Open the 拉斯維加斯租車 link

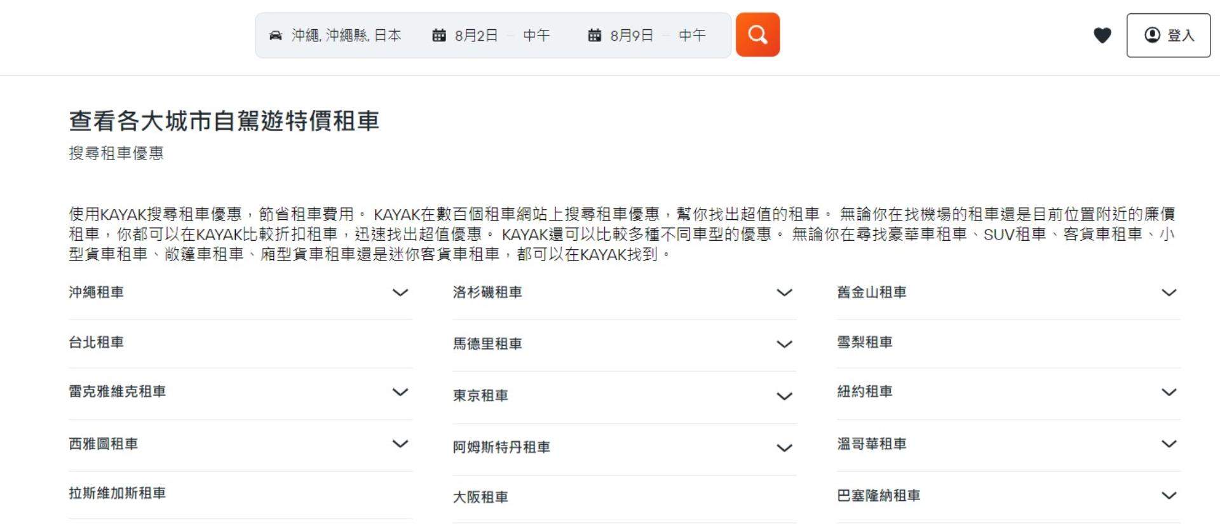click(x=118, y=493)
